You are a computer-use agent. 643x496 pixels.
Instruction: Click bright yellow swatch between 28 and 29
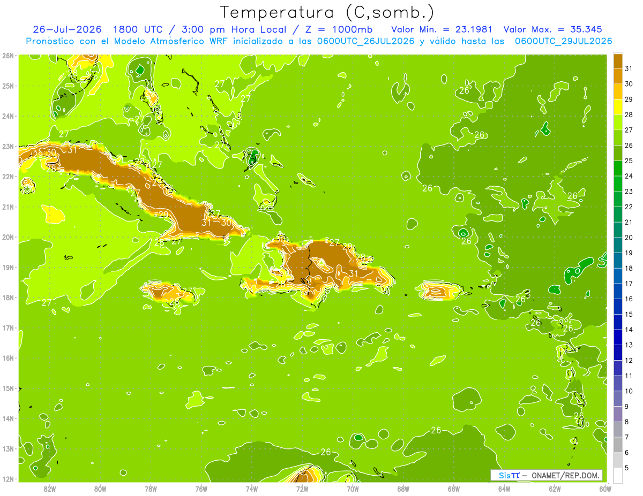(x=618, y=107)
